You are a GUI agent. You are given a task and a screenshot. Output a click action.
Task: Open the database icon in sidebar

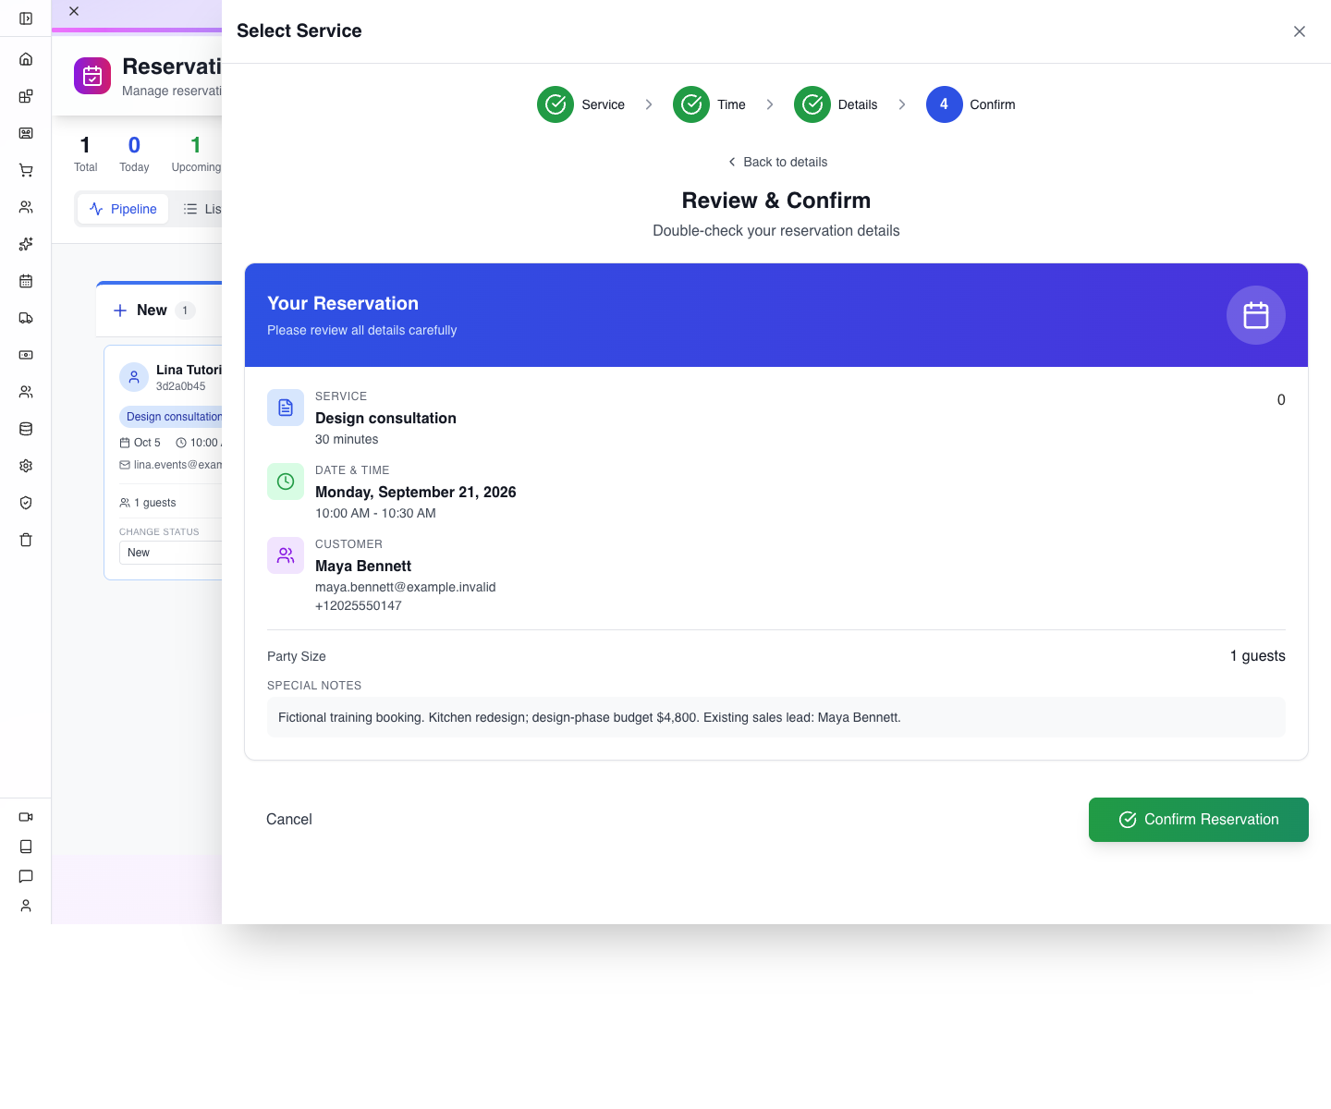(x=26, y=429)
